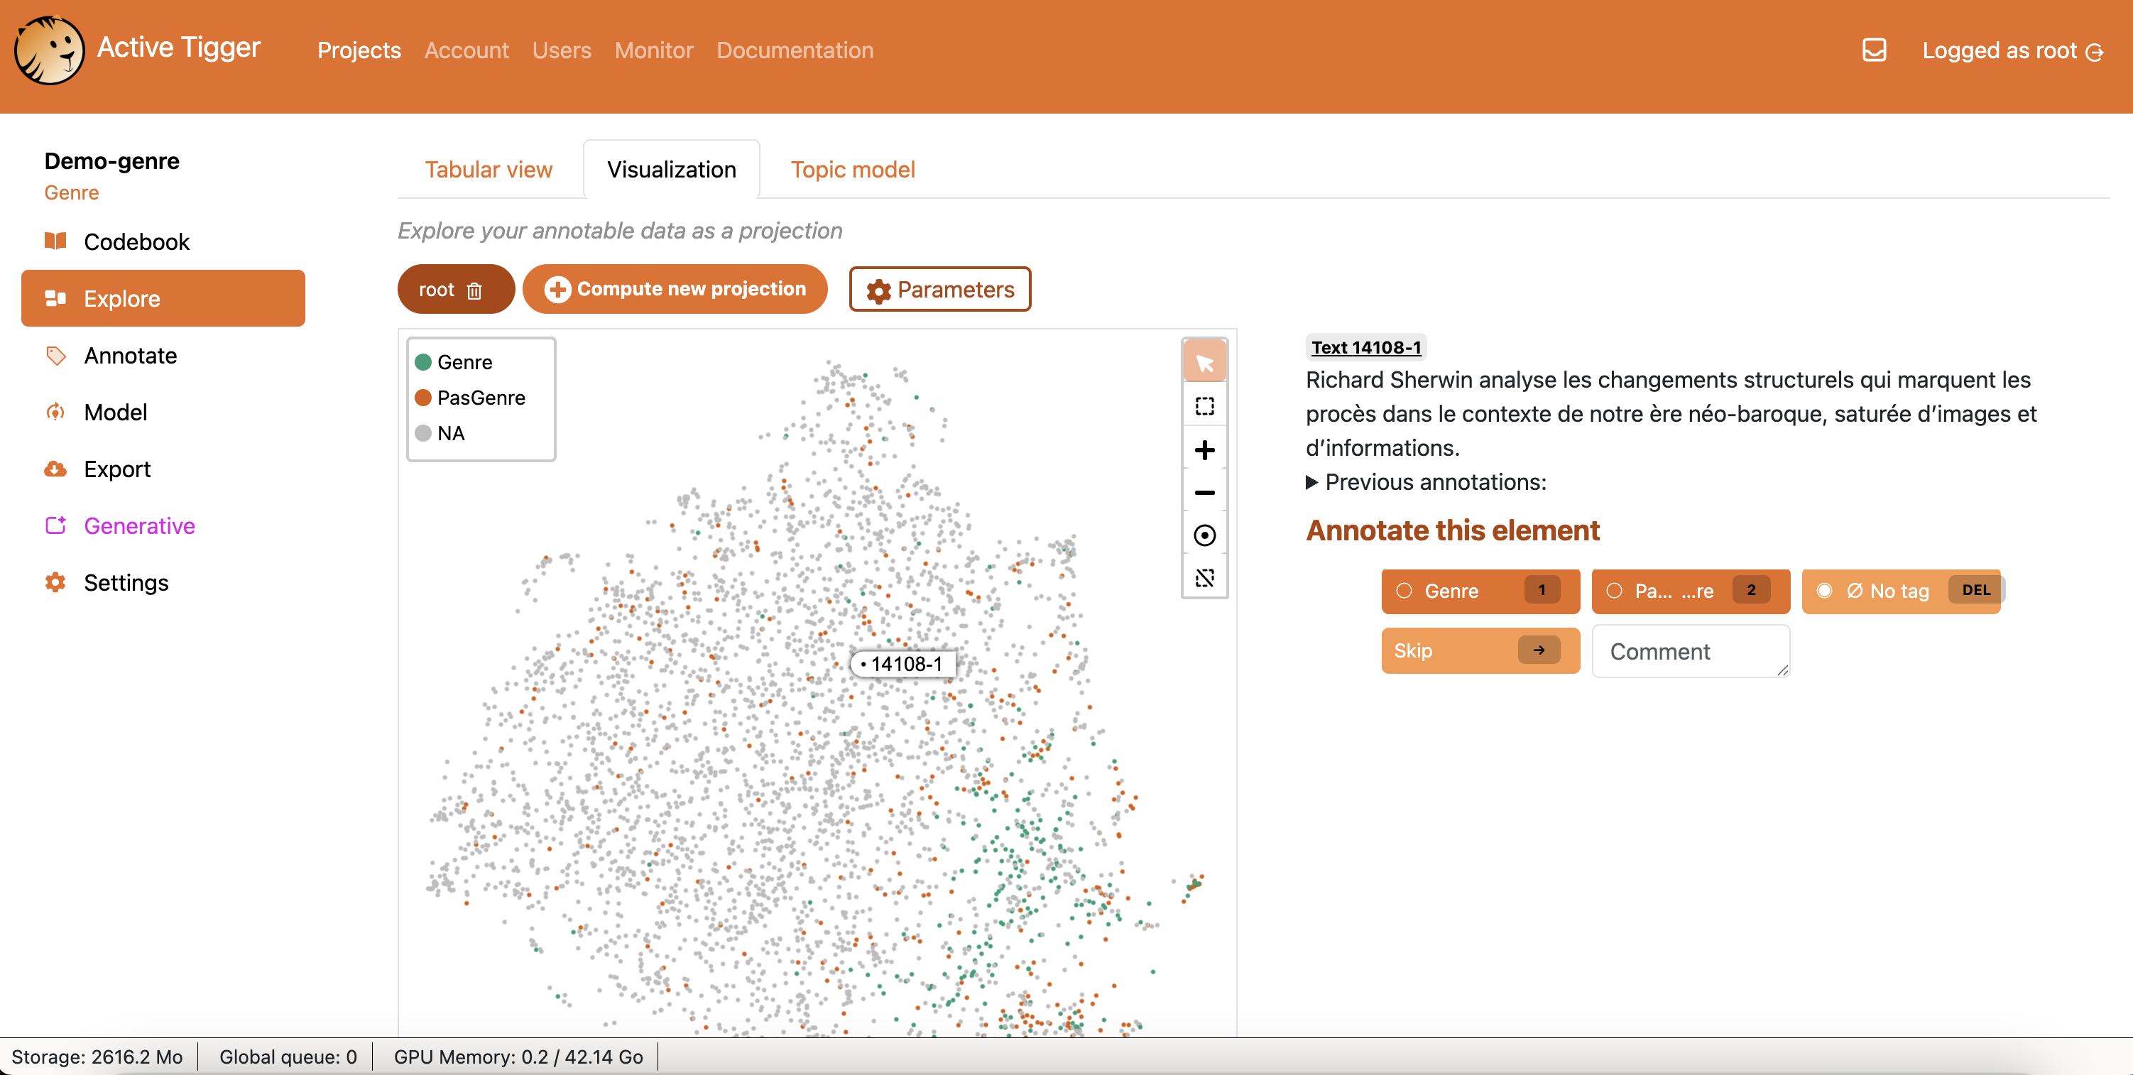The image size is (2133, 1075).
Task: Open the inbox messages icon in header
Action: click(1874, 50)
